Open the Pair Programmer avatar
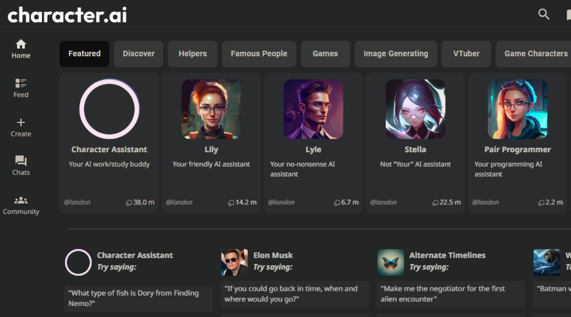 (517, 109)
